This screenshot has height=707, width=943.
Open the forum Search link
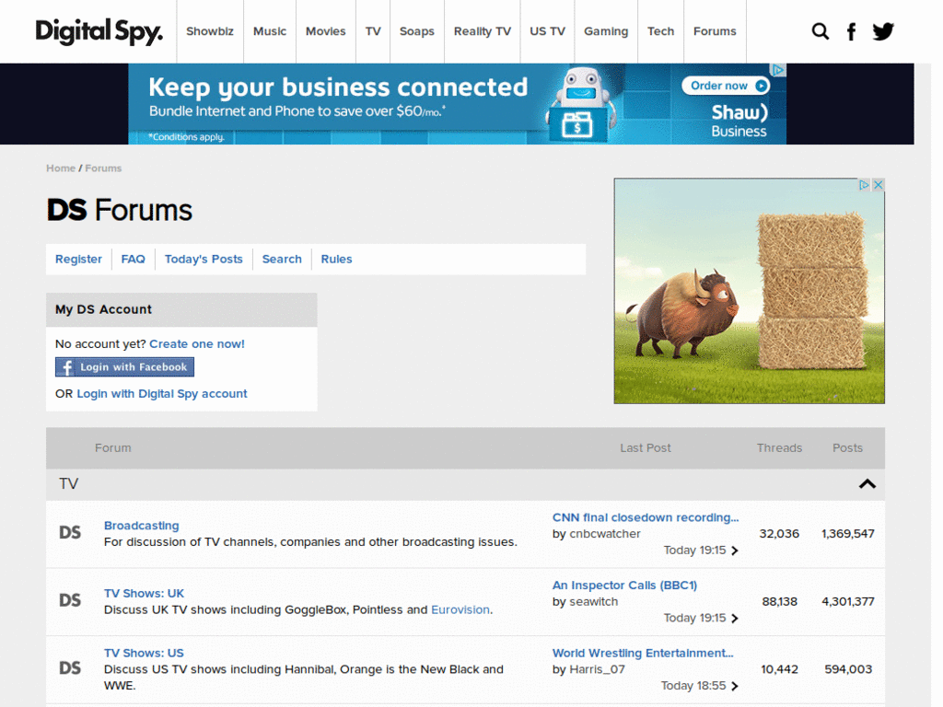[282, 259]
